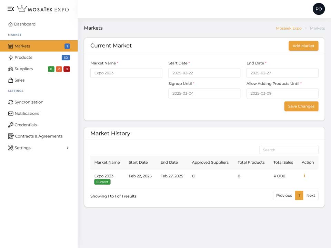331x248 pixels.
Task: Click the Add Market button
Action: point(303,46)
